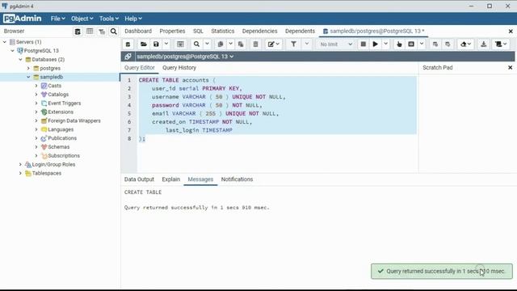The height and width of the screenshot is (291, 517).
Task: Click Delete trash icon in toolbar
Action: (x=255, y=44)
